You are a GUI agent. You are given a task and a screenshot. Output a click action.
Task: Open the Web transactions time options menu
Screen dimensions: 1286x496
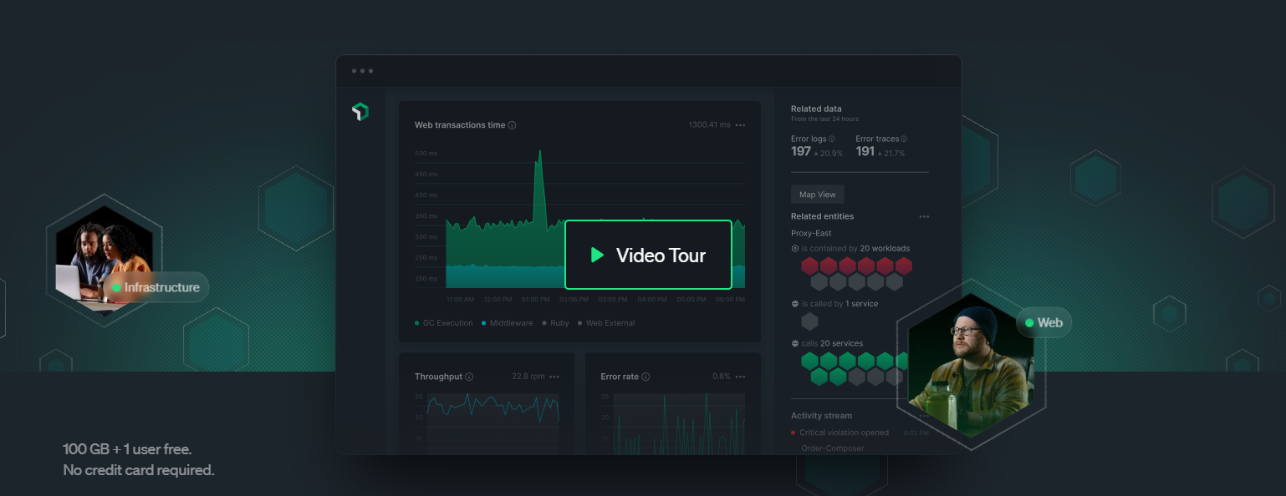(x=740, y=124)
